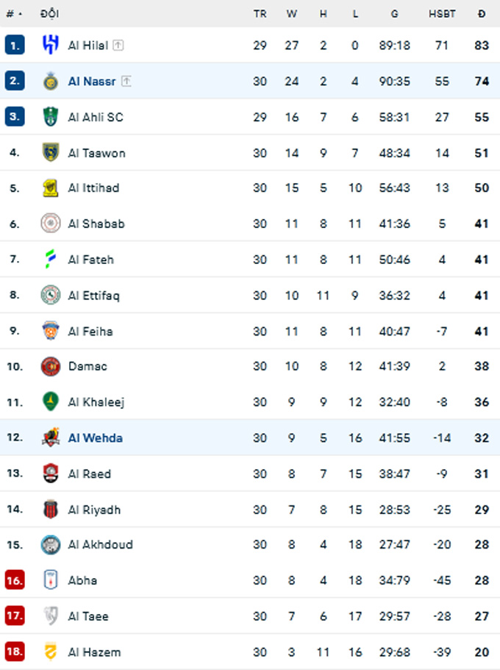Sort standings by the HSBT header

click(x=442, y=14)
